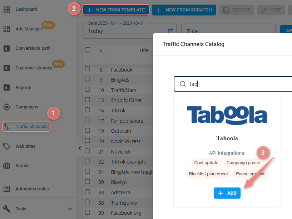Check the Facebook row checkbox
Screen dimensions: 292x219
(88, 69)
